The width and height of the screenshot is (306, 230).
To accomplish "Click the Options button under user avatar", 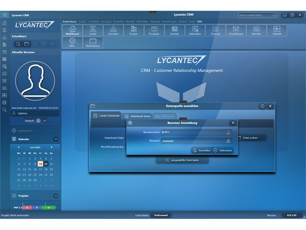I will tap(35, 113).
